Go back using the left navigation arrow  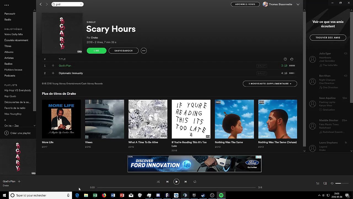[x=41, y=4]
